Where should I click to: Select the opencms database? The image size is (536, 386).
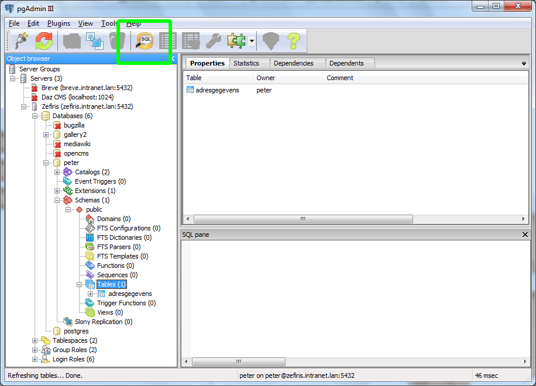(76, 153)
